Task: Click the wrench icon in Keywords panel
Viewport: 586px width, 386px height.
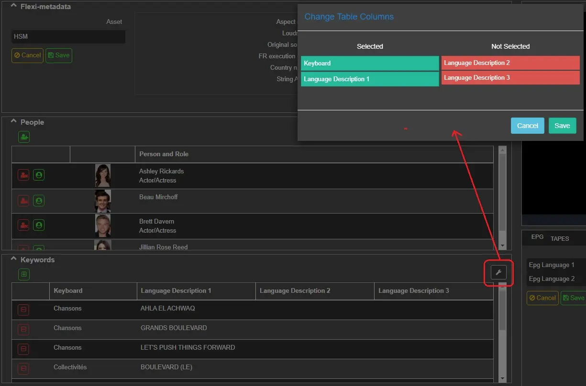Action: pos(498,273)
